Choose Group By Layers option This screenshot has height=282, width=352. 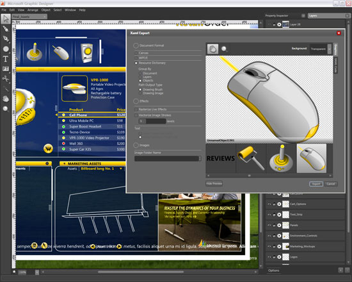point(140,77)
